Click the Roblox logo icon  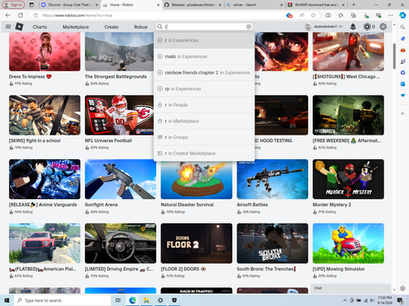(x=19, y=27)
